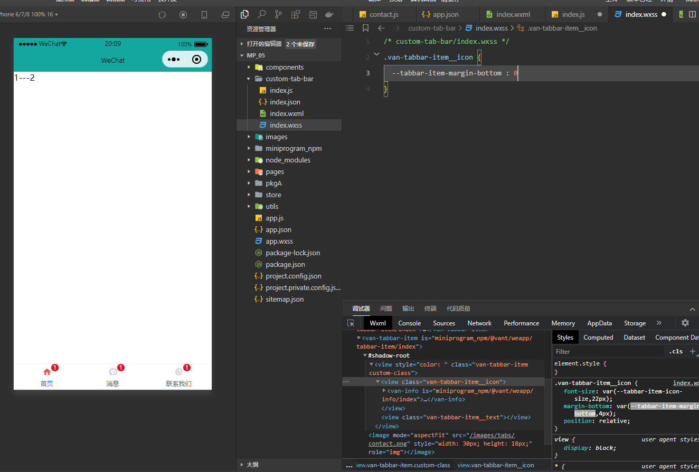Click the capsule close circle in simulator
The width and height of the screenshot is (699, 472).
pyautogui.click(x=197, y=60)
